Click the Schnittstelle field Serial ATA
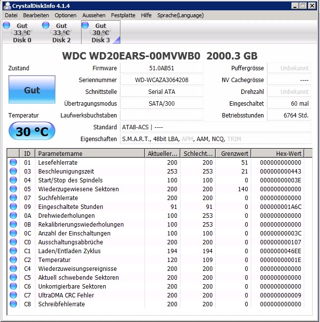This screenshot has height=322, width=320. 162,92
